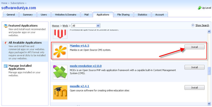Click the application list scrollbar thumb

[x=209, y=71]
